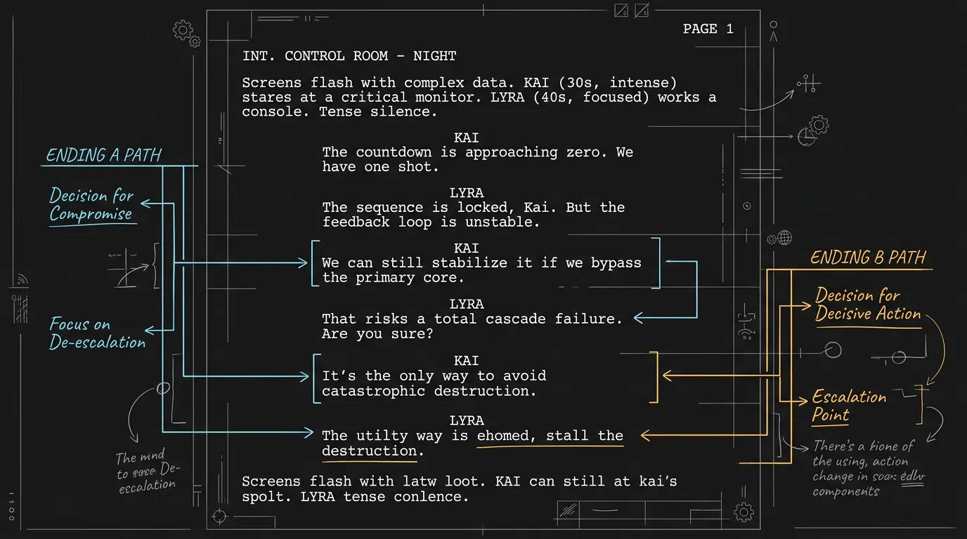Click the blue 'Decision for Compromise' annotation

pos(91,204)
